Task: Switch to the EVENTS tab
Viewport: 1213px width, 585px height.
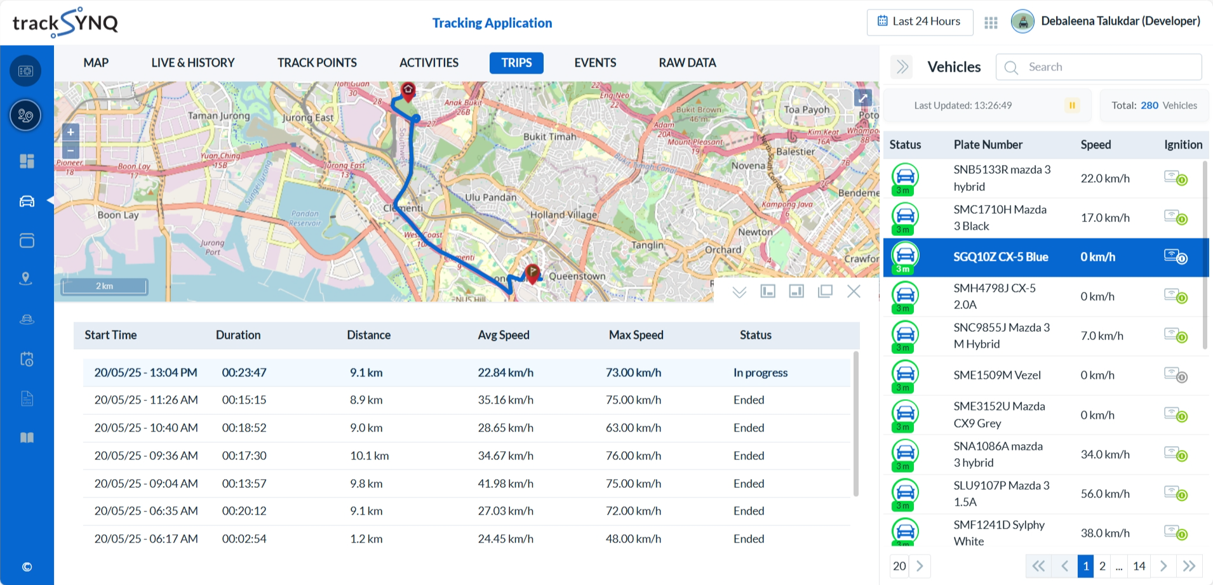Action: 594,63
